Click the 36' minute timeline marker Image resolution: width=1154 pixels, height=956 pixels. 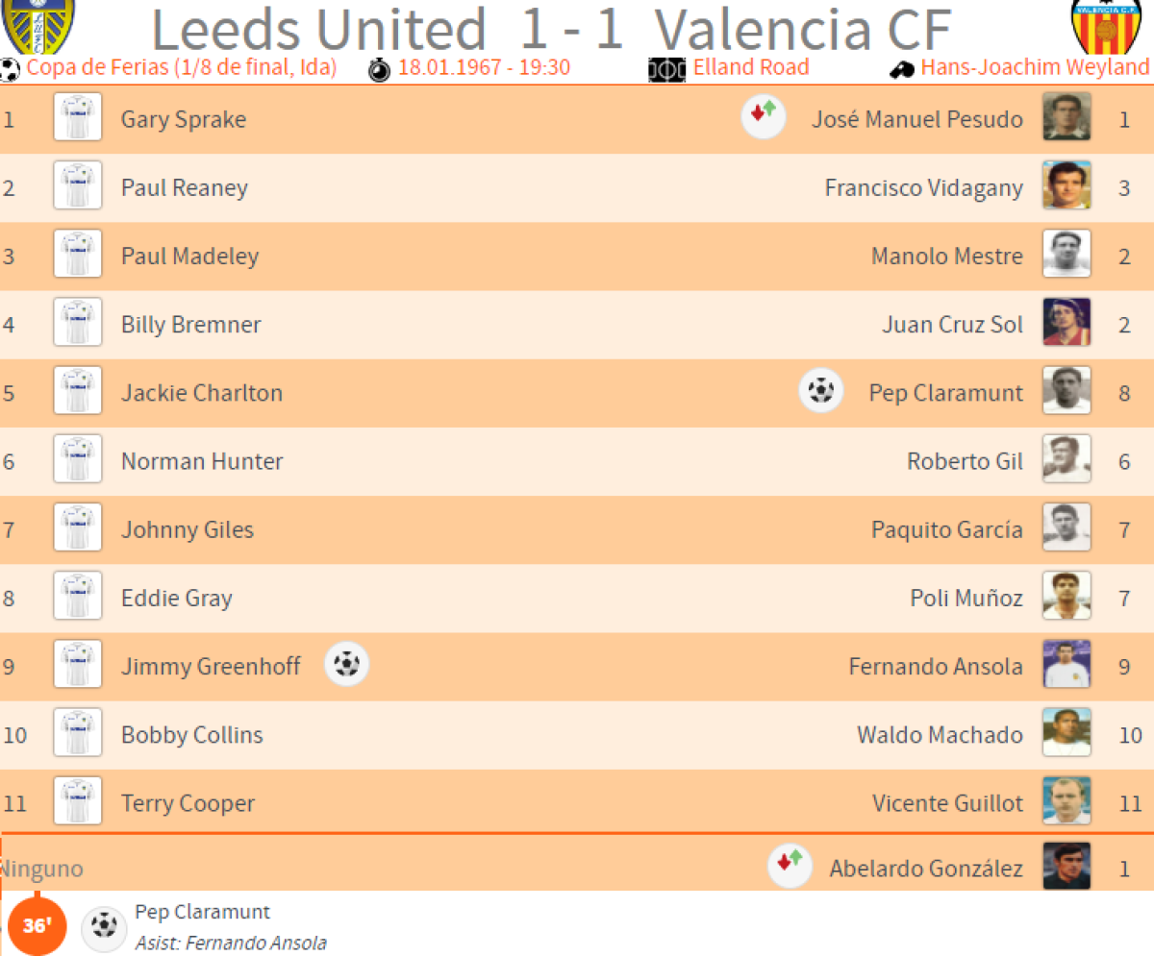(x=37, y=927)
